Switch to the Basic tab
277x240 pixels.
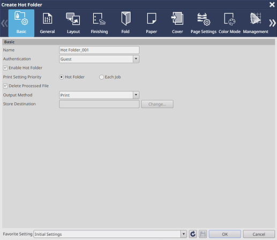(21, 23)
